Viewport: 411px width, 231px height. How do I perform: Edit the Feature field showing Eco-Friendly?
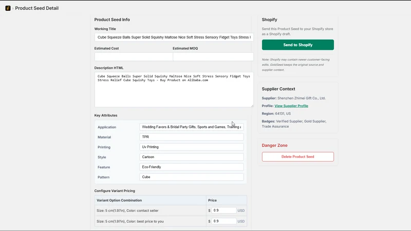click(191, 167)
